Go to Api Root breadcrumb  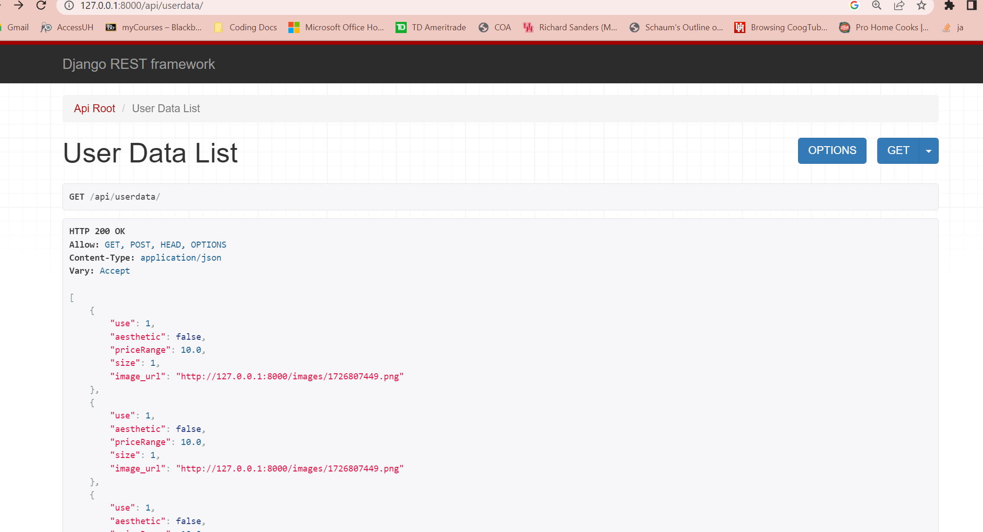coord(95,108)
